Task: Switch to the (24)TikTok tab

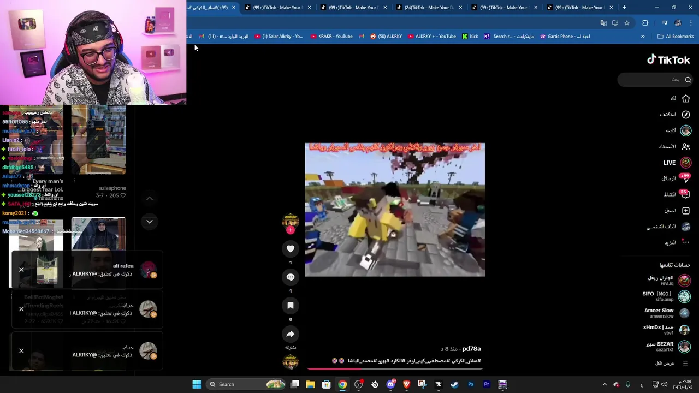Action: [428, 8]
